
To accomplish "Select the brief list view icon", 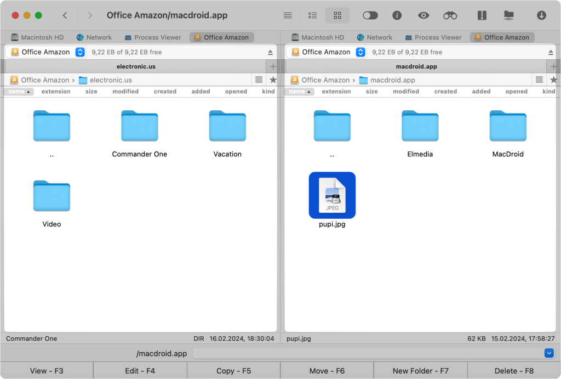I will (312, 15).
